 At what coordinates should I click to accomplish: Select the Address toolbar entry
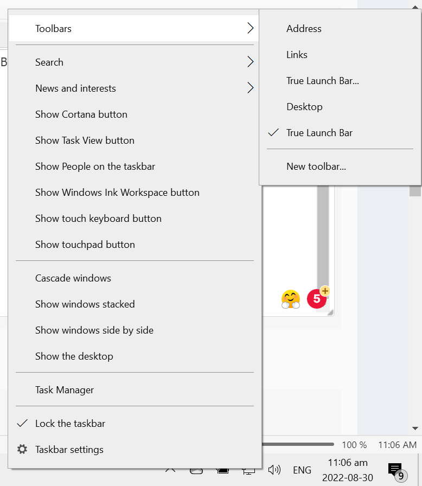[304, 29]
